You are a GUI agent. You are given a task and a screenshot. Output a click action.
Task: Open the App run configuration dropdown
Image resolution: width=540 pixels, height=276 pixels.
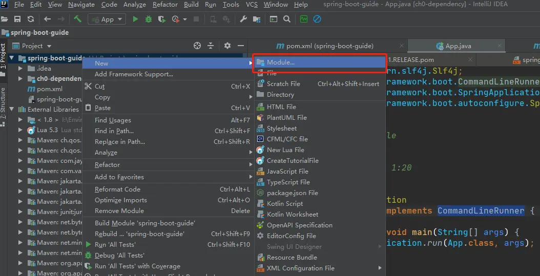[107, 19]
